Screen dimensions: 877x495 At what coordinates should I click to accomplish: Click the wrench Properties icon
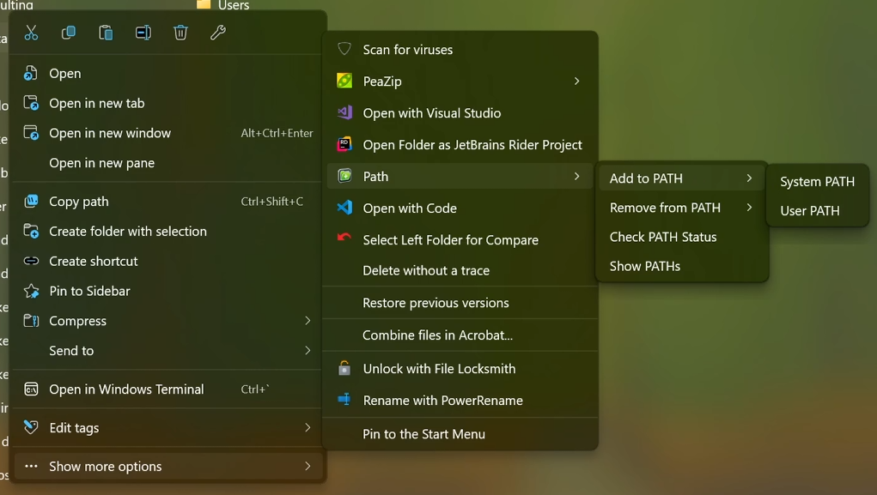pyautogui.click(x=217, y=33)
